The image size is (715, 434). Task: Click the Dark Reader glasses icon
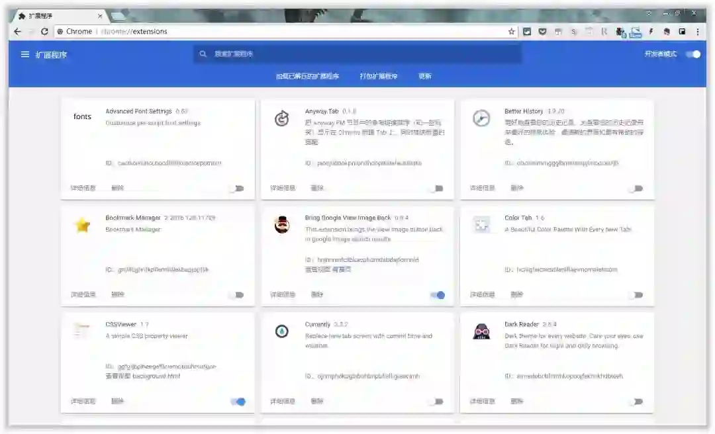(x=481, y=331)
